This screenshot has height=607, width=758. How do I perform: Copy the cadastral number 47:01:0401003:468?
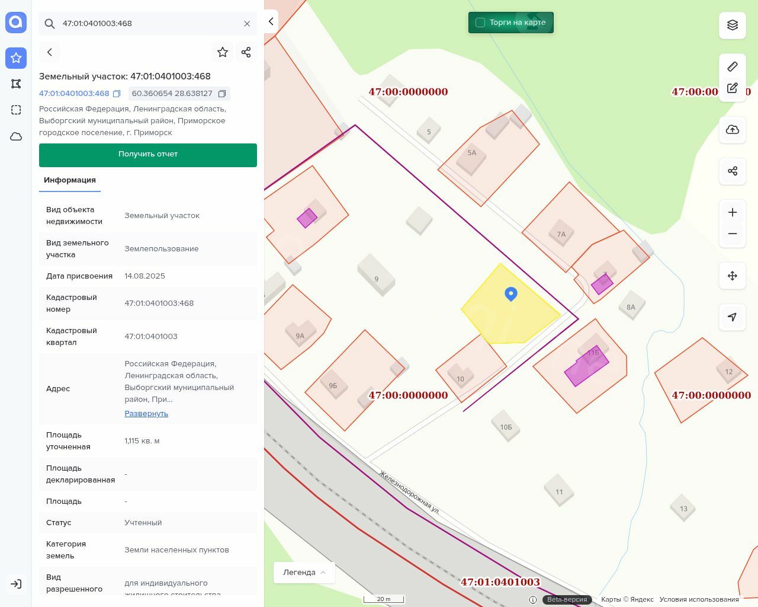point(117,94)
